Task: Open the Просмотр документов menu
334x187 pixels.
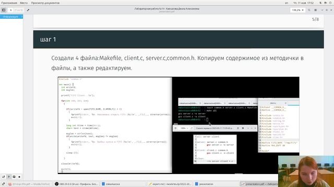Action: coord(45,3)
